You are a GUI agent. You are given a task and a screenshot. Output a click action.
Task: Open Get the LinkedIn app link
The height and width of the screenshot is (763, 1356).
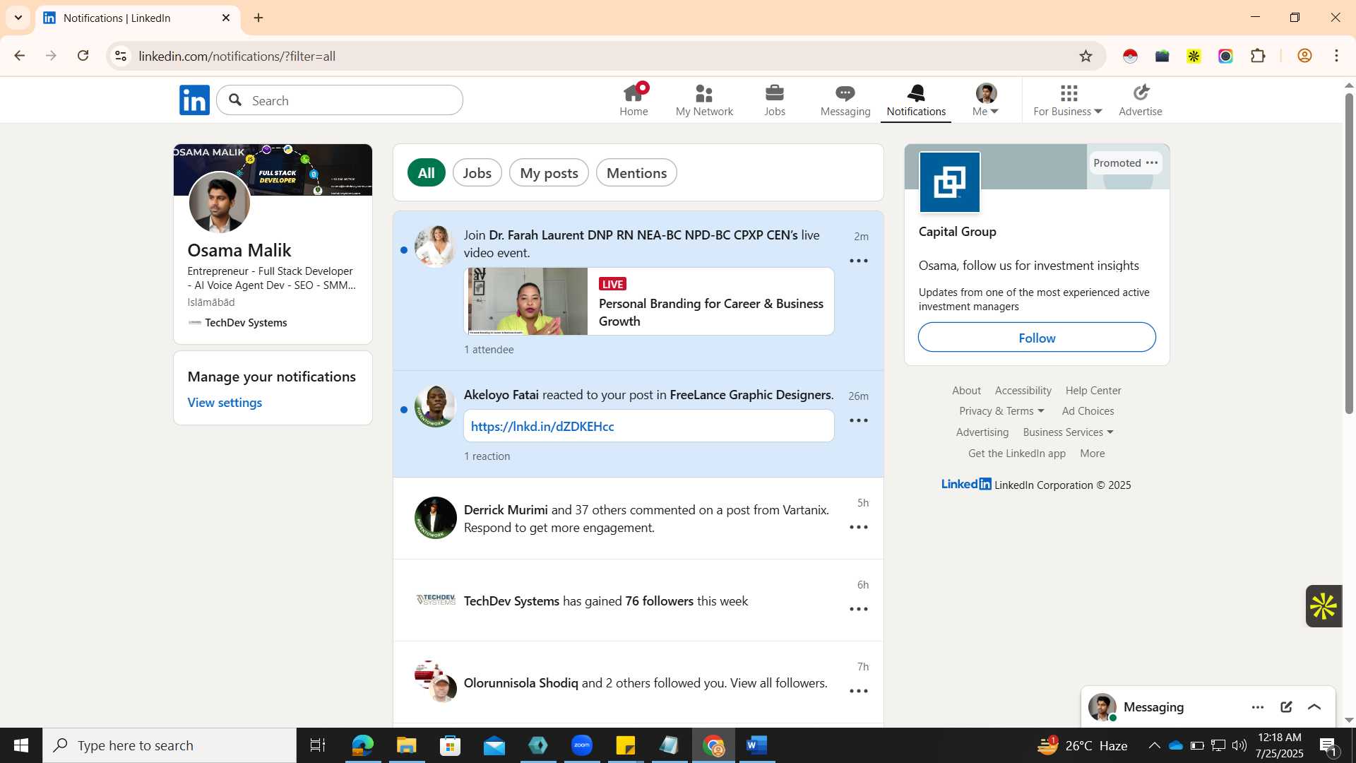(1017, 454)
